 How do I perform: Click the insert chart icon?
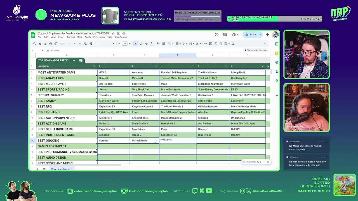click(x=216, y=44)
